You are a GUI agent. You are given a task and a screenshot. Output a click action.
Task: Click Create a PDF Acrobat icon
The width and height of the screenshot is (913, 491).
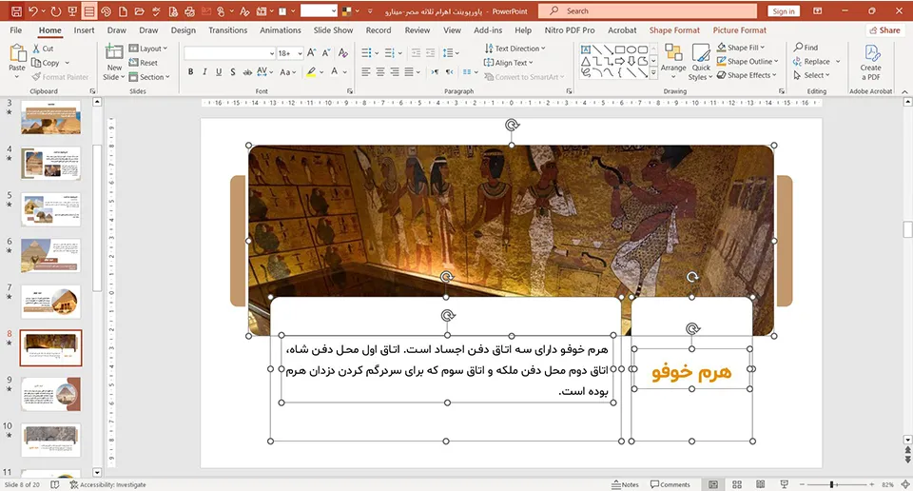(871, 53)
